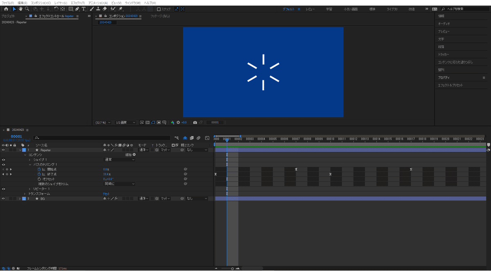Select the Puppet Pin tool
This screenshot has width=491, height=271.
tap(121, 9)
